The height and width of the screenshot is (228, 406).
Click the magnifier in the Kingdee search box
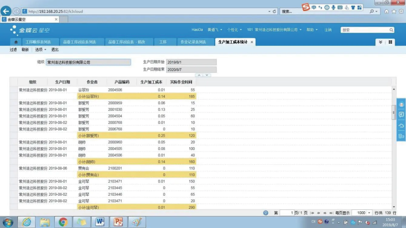(x=391, y=30)
